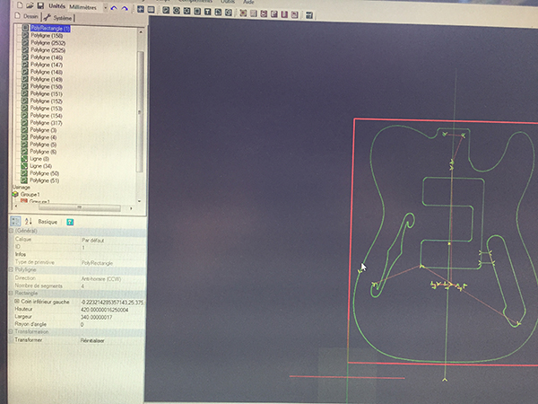The image size is (538, 404).
Task: Click the last drawing tool icon after arc
Action: point(229,13)
